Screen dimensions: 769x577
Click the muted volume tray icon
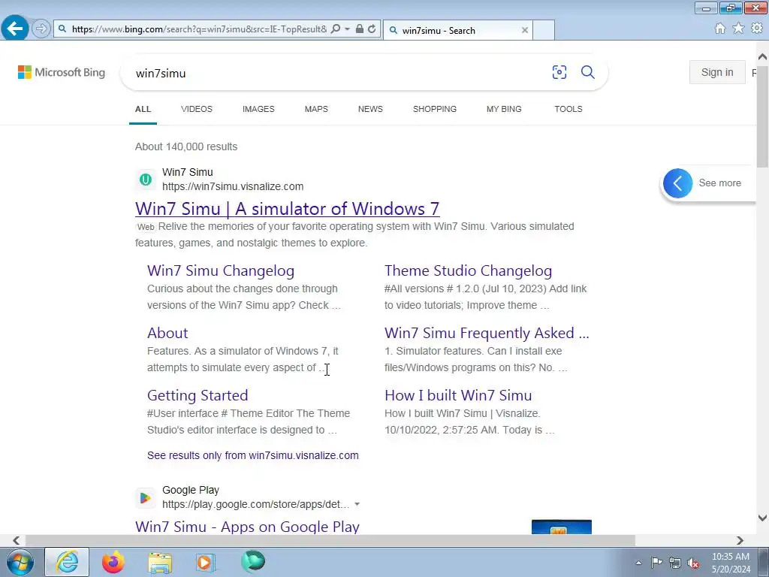(x=693, y=563)
